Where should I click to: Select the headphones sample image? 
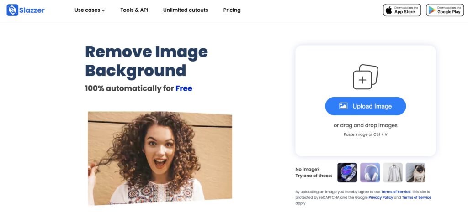point(370,172)
